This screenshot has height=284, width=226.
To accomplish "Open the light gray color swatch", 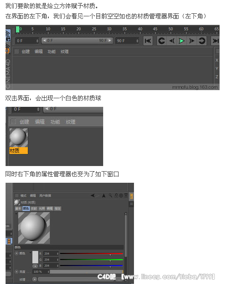I will tap(35, 257).
